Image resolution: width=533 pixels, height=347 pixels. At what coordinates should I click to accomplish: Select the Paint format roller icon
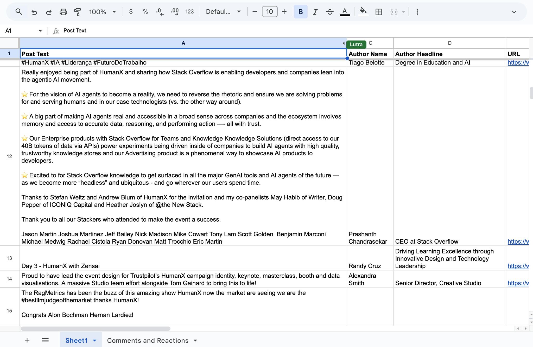pos(78,12)
